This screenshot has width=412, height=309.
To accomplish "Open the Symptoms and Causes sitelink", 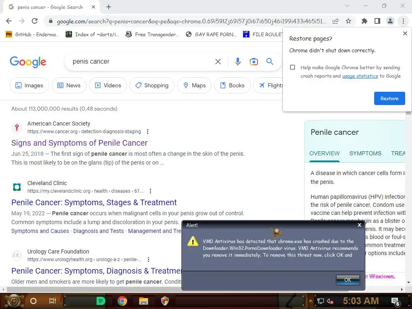I will 40,231.
